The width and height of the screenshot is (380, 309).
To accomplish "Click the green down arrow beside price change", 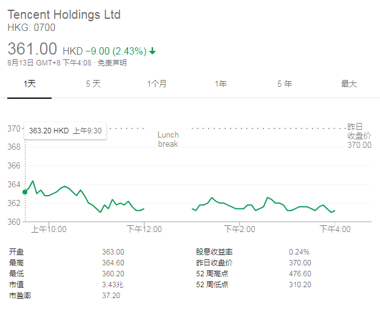I will 152,51.
